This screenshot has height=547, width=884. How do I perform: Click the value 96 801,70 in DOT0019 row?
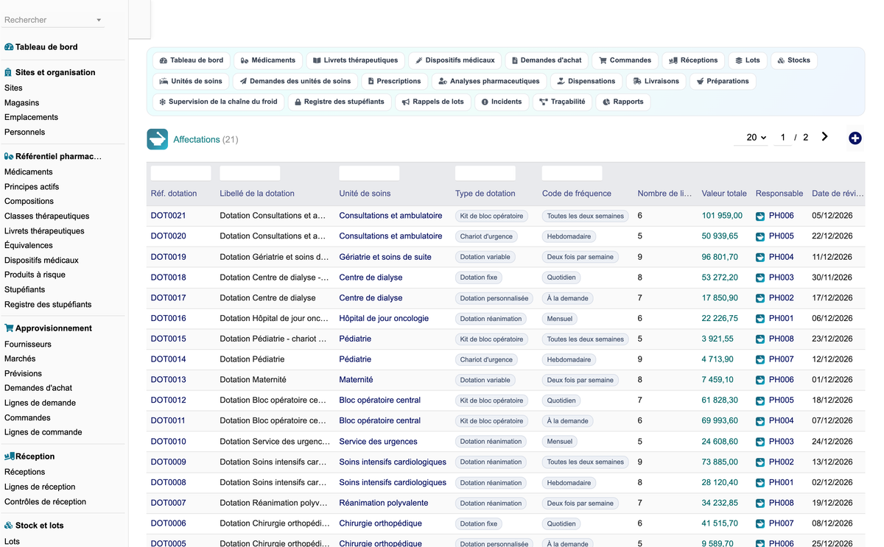720,257
